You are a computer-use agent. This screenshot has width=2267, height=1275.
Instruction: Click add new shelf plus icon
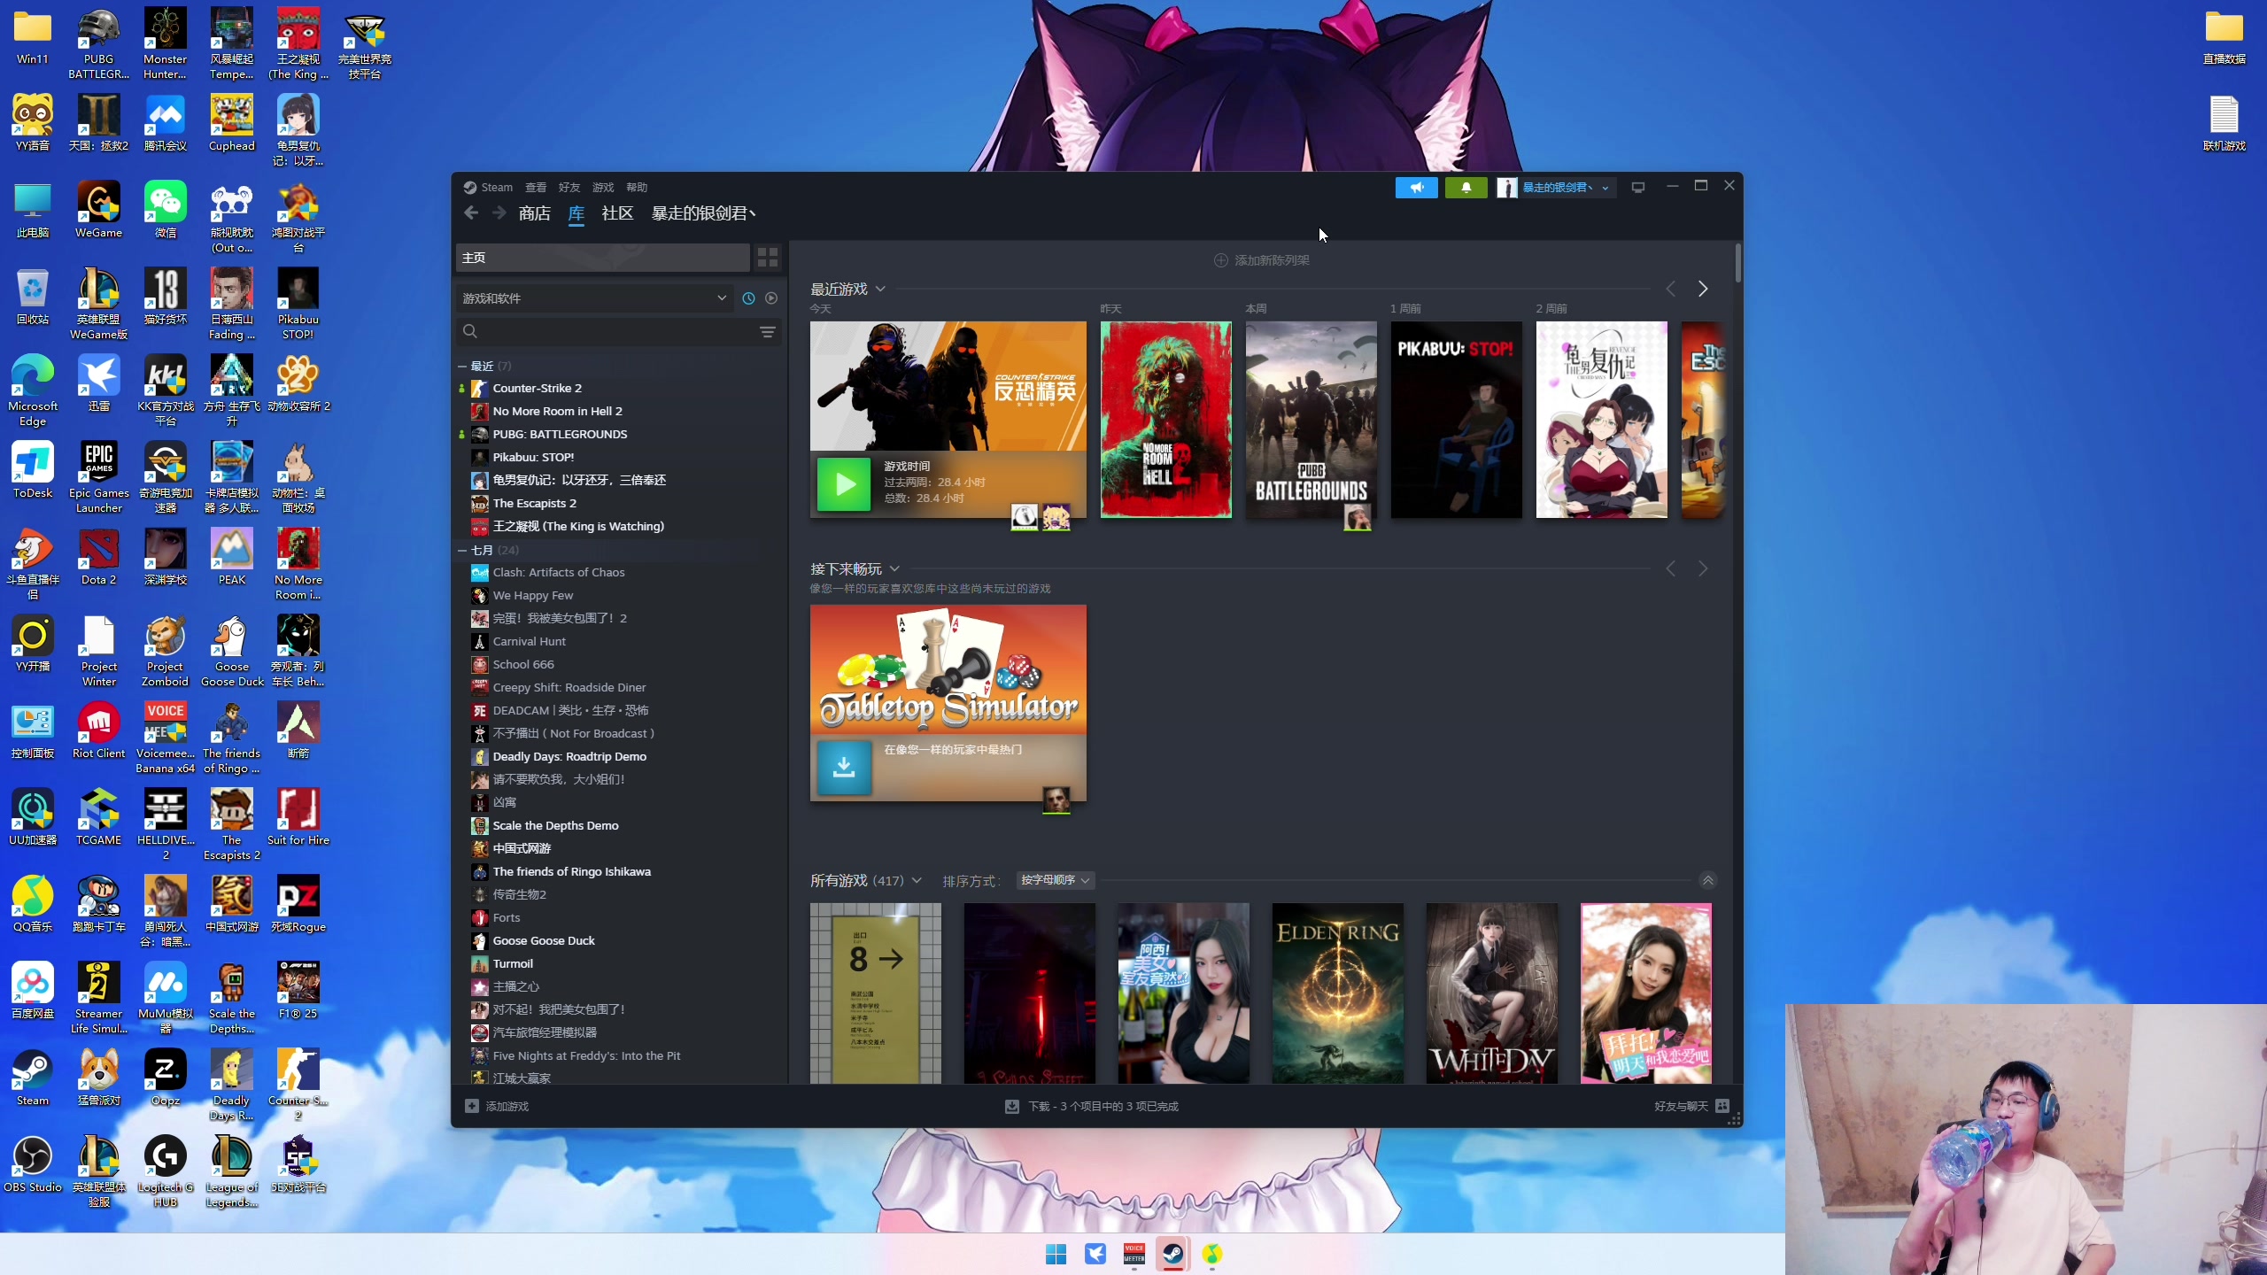(x=1221, y=260)
